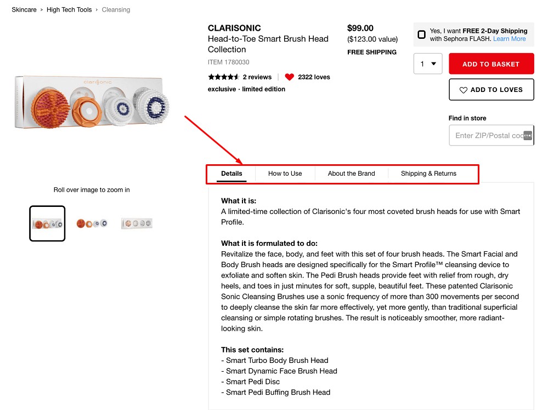The width and height of the screenshot is (548, 410).
Task: Select the third product thumbnail of the box
Action: click(x=136, y=223)
